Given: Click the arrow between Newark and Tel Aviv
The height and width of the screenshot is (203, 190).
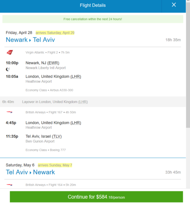Looking at the screenshot, I should click(30, 40).
